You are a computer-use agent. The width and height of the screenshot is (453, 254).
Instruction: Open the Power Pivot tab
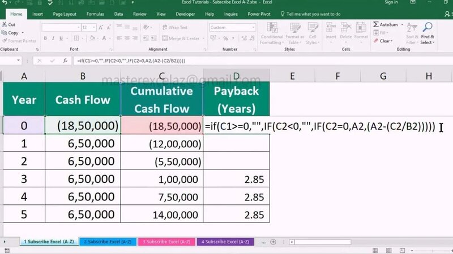pos(259,14)
